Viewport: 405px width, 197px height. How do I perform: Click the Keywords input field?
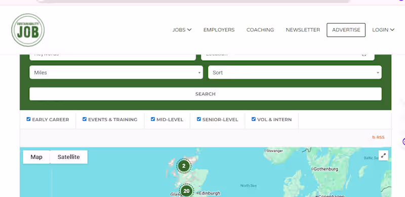click(x=112, y=57)
